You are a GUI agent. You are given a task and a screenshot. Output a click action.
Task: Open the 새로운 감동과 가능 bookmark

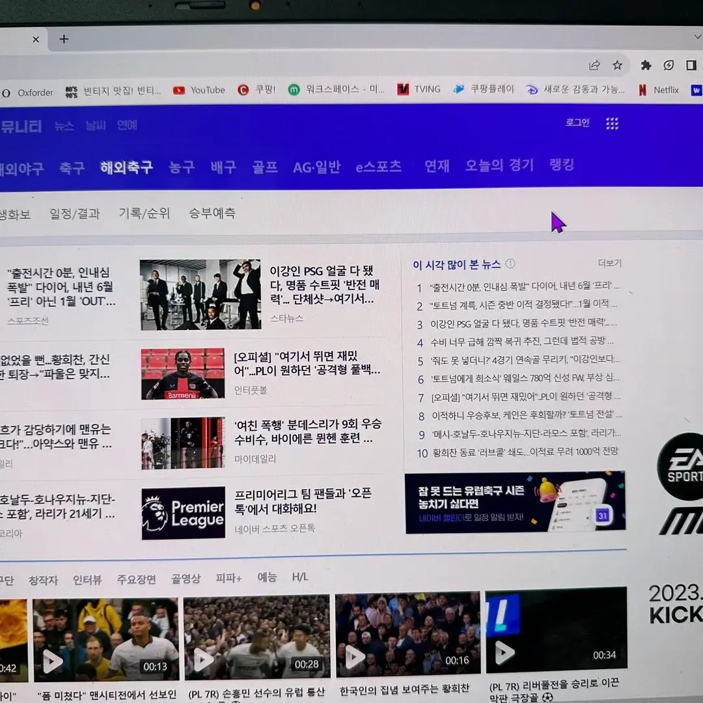[x=575, y=89]
